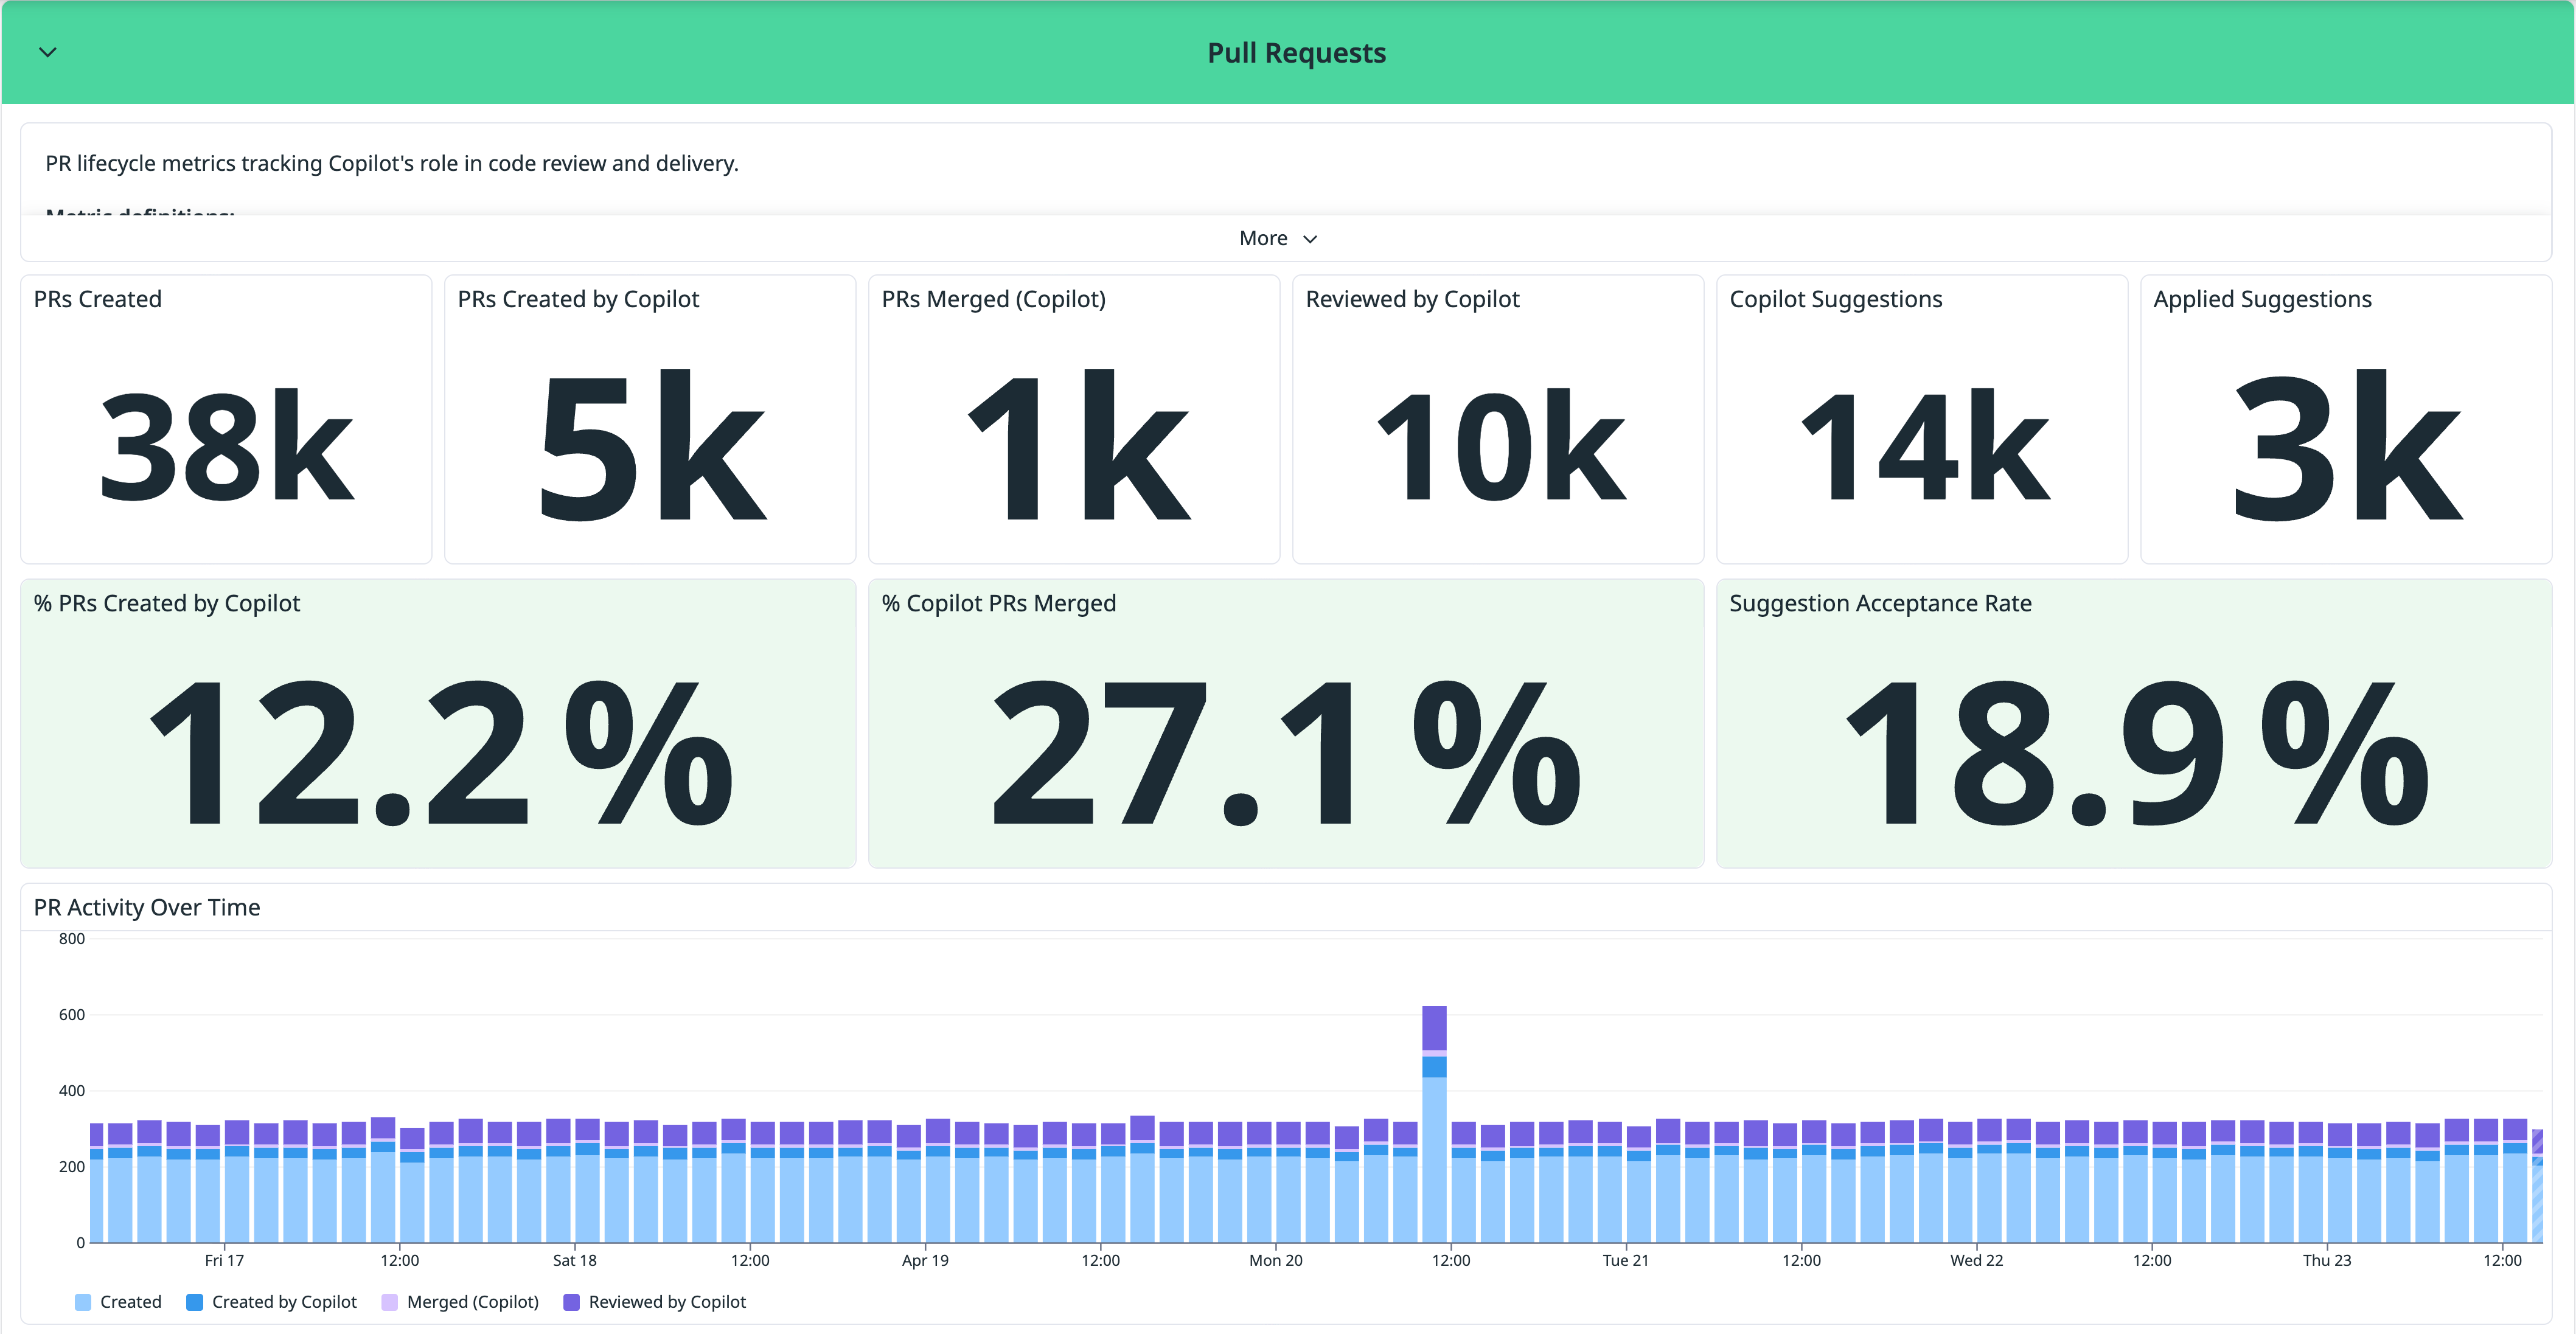This screenshot has height=1334, width=2576.
Task: Click the % Copilot PRs Merged title
Action: [998, 603]
